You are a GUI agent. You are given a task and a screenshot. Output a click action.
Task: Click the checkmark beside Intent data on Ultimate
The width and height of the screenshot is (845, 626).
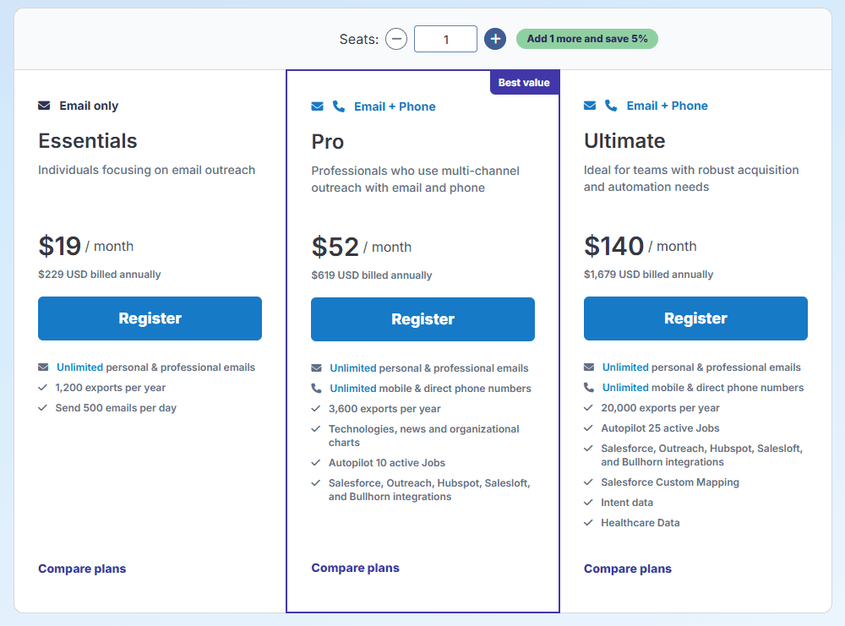588,502
